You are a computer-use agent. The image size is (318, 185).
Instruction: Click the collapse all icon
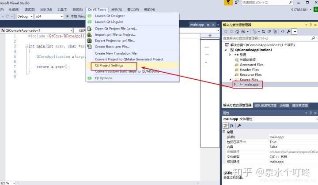[269, 32]
